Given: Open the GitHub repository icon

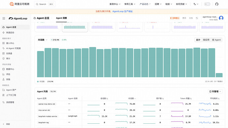Looking at the screenshot, I should click(217, 4).
